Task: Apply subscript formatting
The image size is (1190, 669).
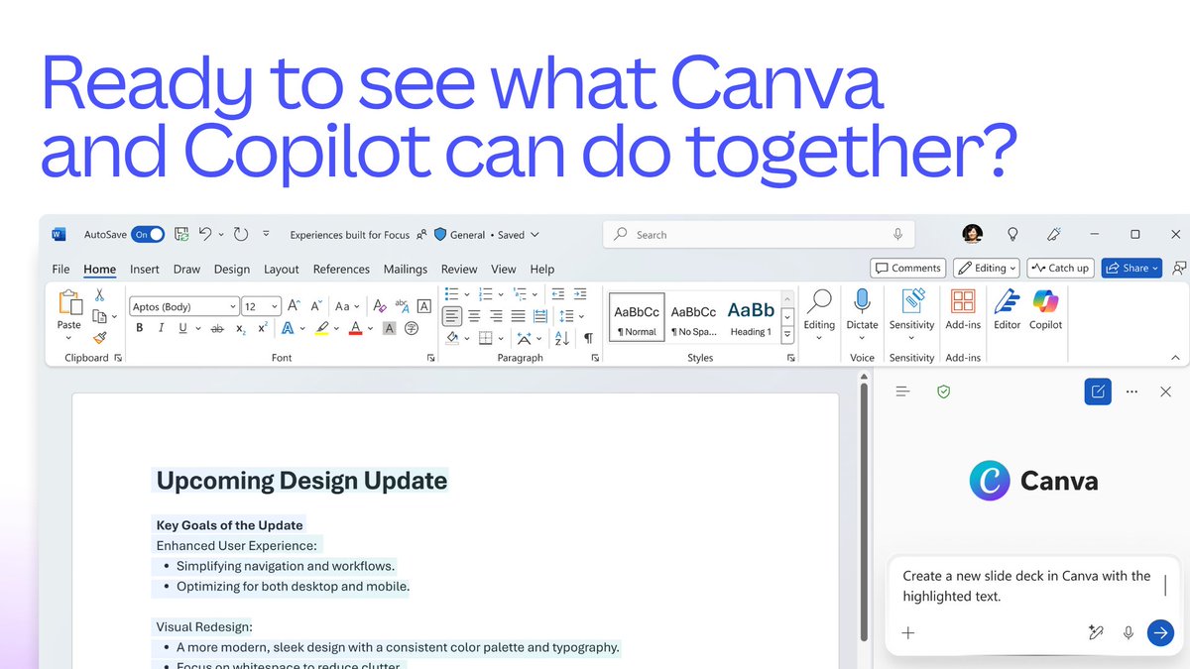Action: coord(241,328)
